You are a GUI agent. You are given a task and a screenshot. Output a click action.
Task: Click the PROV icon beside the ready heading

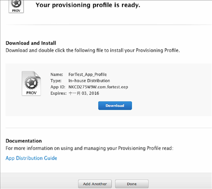tap(16, 7)
